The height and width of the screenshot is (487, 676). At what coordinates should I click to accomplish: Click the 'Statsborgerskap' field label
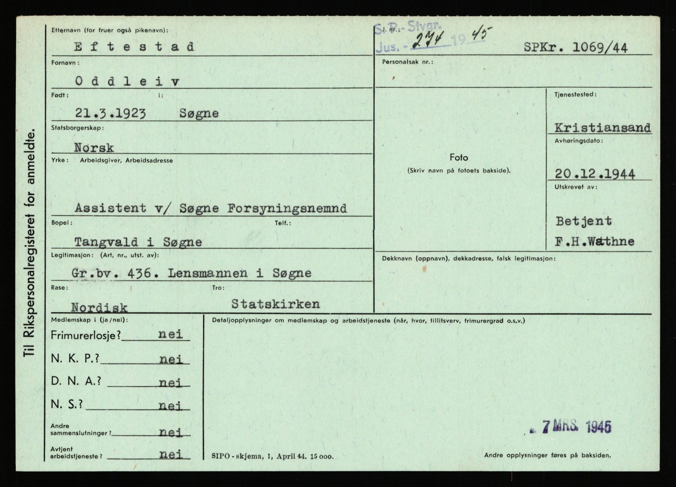tap(78, 128)
